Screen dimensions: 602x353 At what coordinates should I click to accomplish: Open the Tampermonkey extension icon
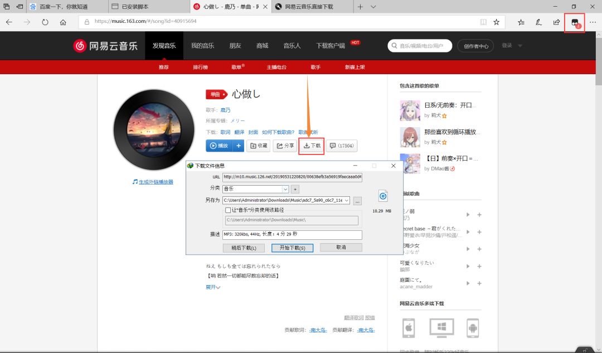click(x=575, y=23)
